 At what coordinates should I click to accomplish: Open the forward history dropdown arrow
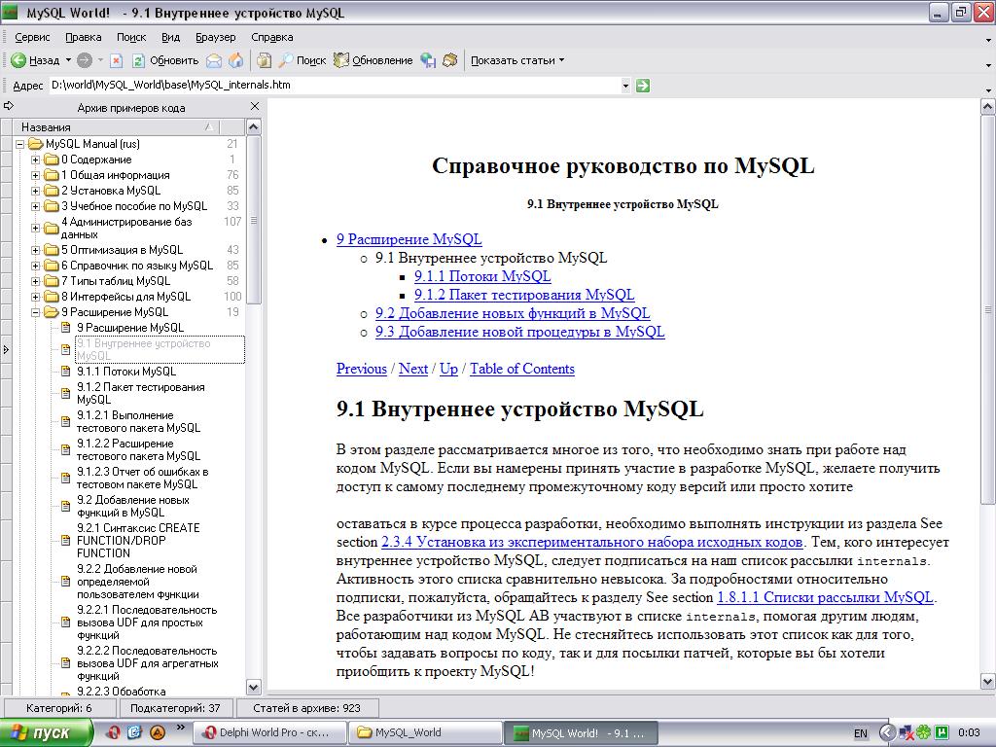pos(100,60)
